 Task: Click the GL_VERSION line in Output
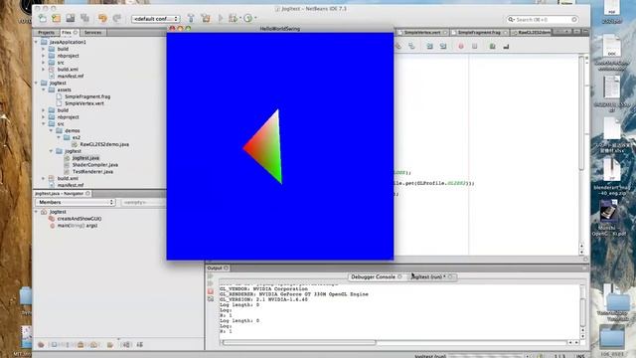263,299
